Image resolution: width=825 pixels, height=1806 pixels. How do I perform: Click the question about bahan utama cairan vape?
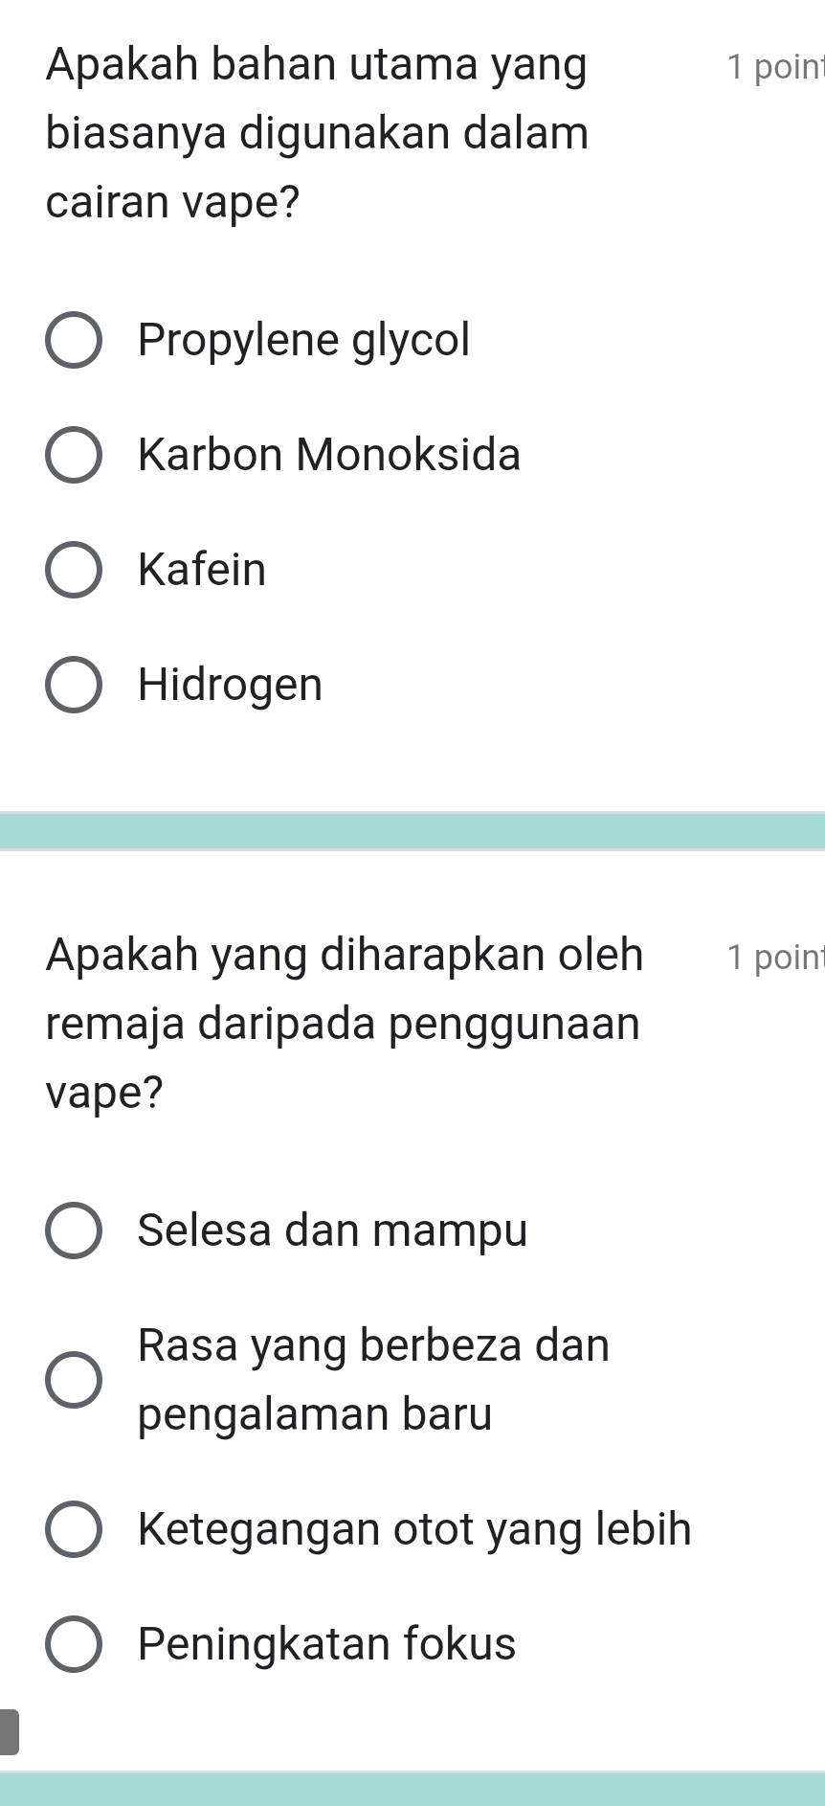click(x=317, y=133)
